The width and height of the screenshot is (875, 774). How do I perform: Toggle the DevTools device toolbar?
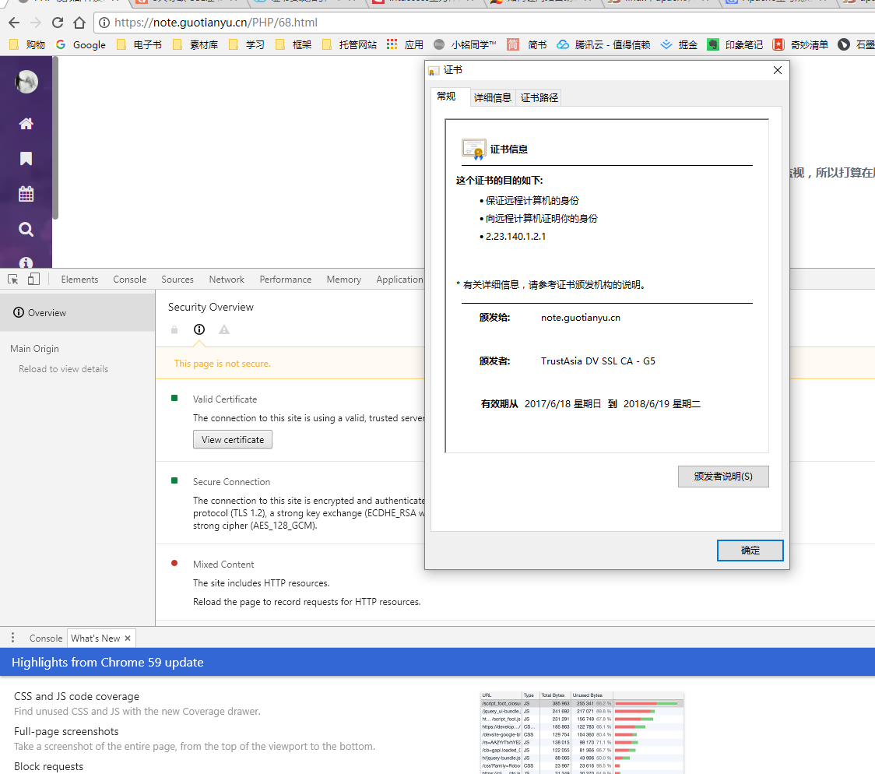pyautogui.click(x=33, y=279)
